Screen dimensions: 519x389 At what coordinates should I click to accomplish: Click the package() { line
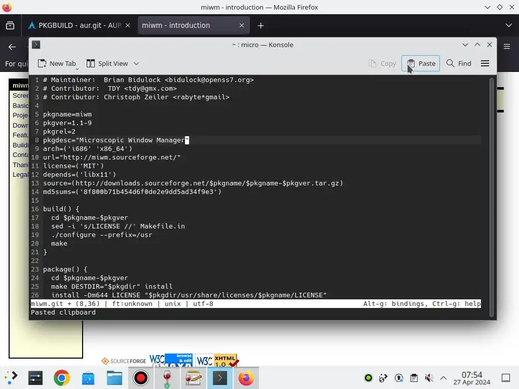[65, 269]
